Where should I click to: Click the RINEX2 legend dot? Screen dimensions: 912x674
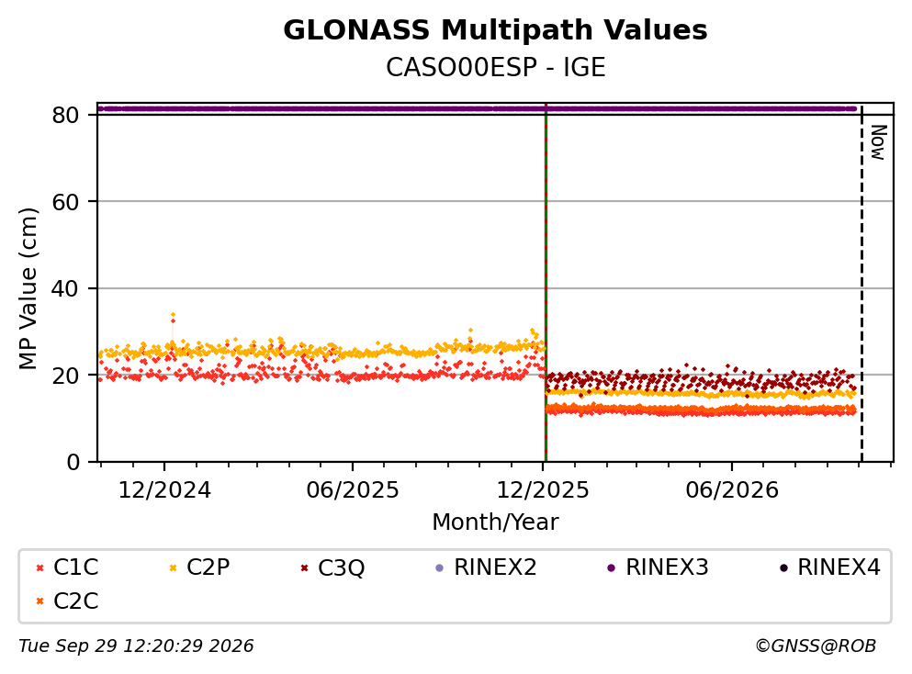pos(440,567)
